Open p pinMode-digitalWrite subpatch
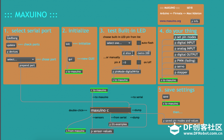 point(126,71)
